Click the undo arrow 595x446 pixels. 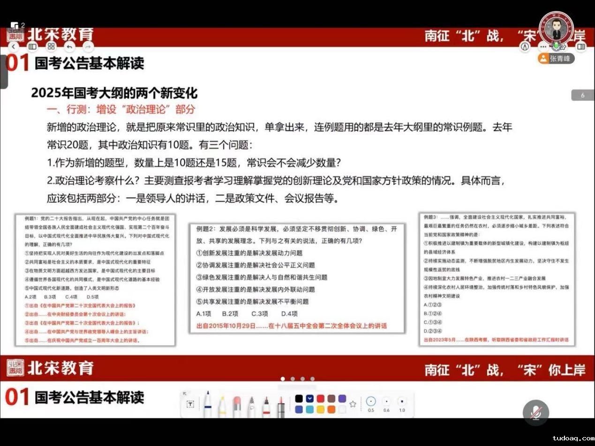(x=69, y=46)
